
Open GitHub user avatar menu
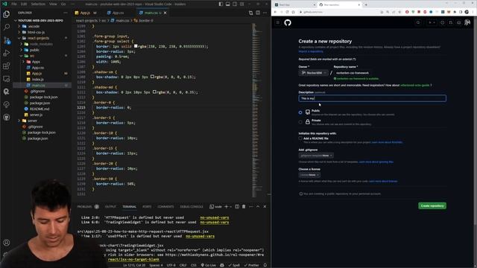(467, 22)
